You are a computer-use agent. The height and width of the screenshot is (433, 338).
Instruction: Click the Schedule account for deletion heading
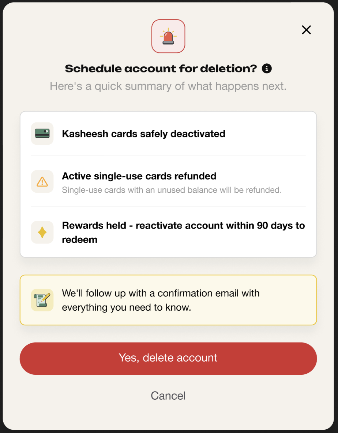click(x=161, y=69)
